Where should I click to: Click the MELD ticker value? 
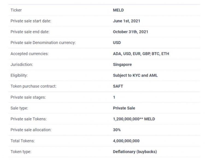118,10
